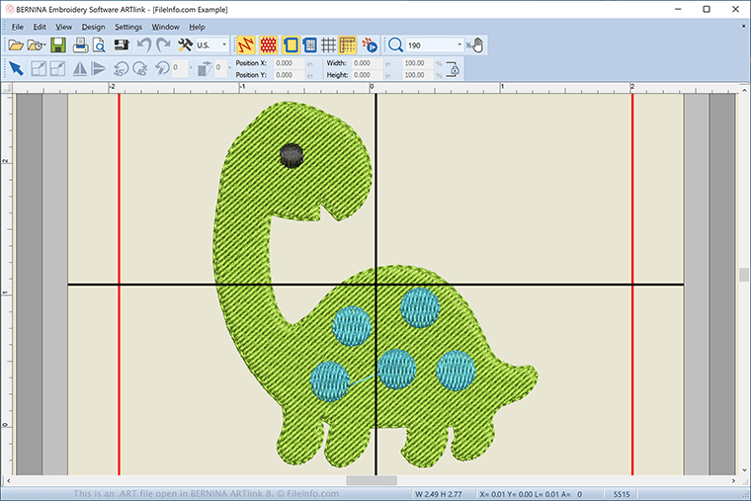Open the Settings menu

tap(128, 27)
